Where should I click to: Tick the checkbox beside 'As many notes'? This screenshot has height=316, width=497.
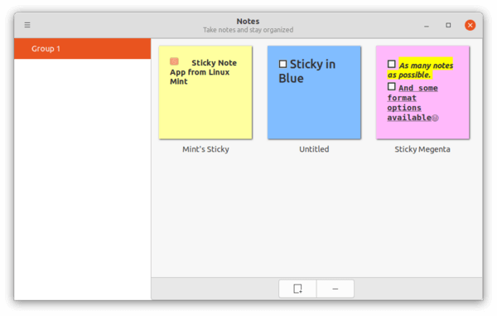tap(392, 64)
